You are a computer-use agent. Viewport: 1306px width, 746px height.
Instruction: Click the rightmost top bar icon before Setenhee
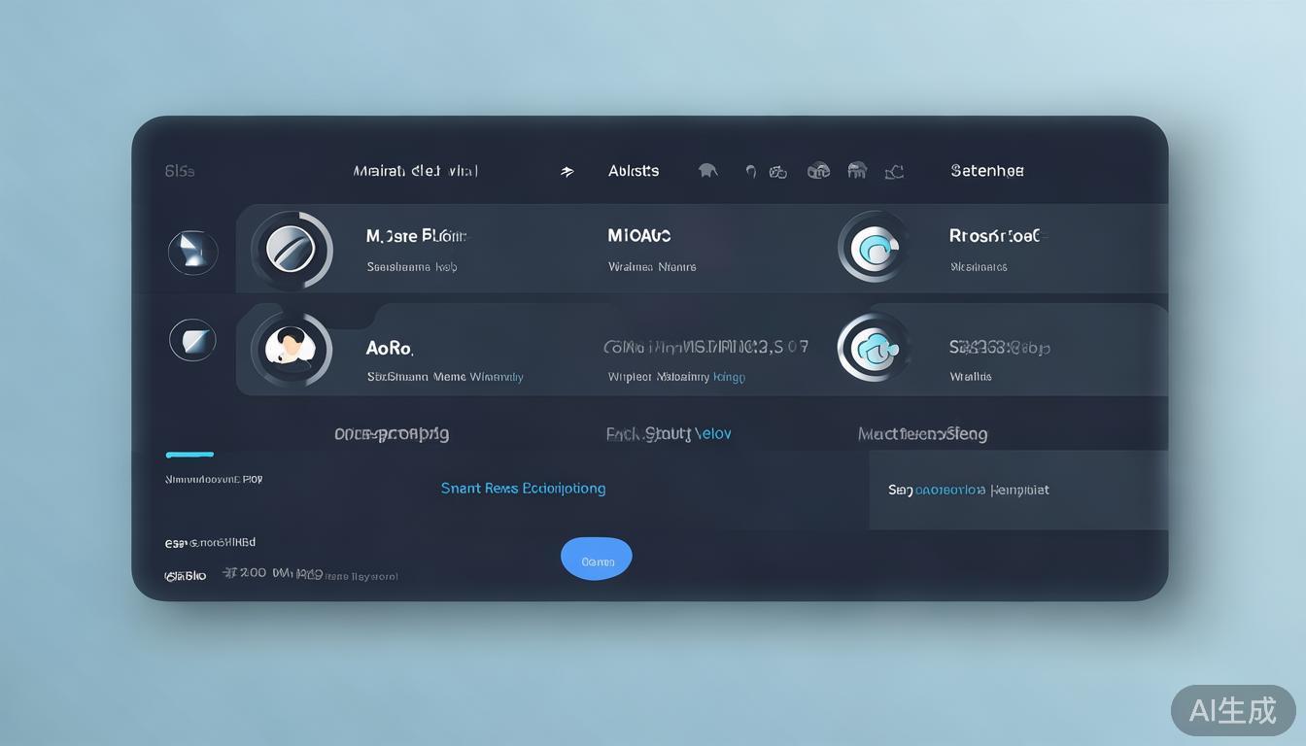point(894,172)
